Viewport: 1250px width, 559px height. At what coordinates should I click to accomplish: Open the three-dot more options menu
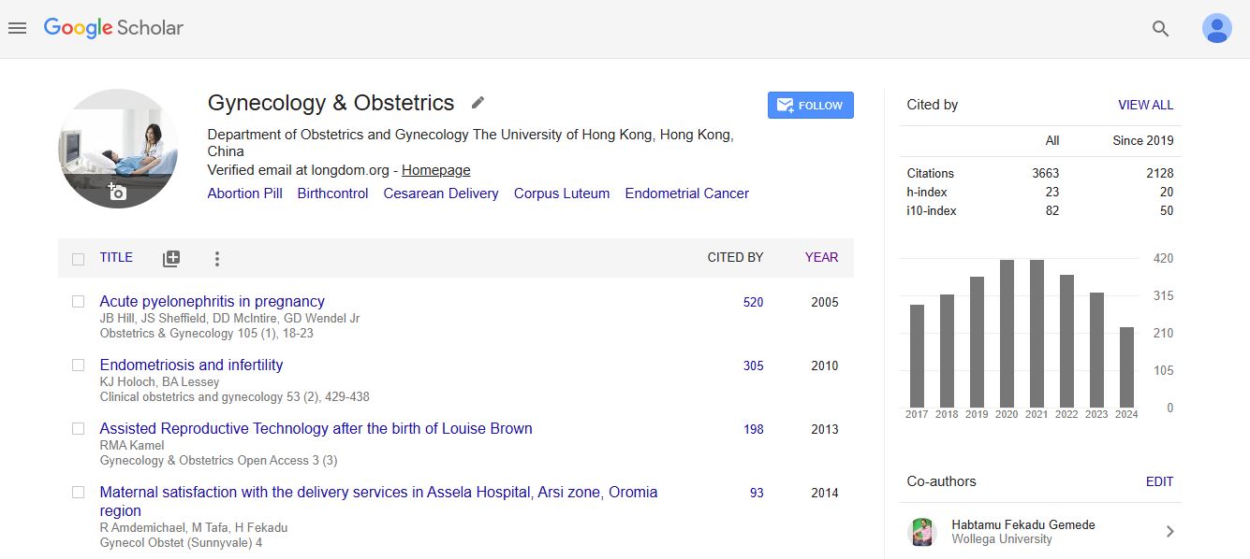tap(217, 259)
